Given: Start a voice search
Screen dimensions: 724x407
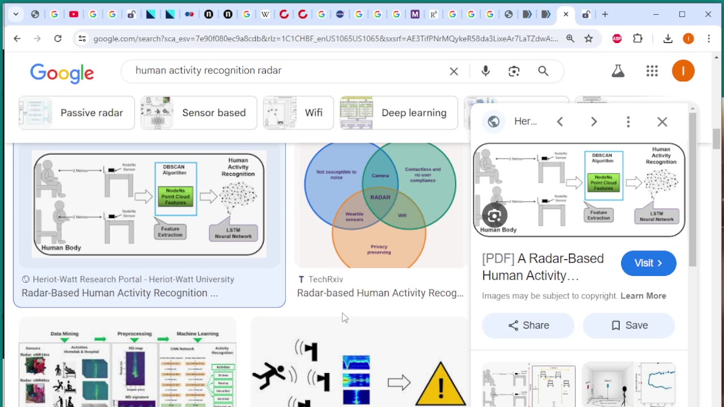Looking at the screenshot, I should pos(485,71).
